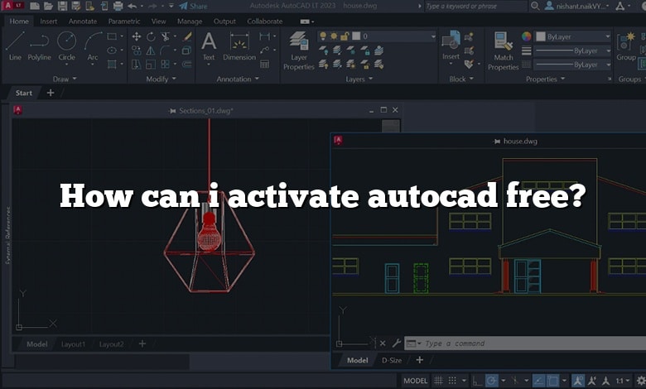Go to the Start file tab
The height and width of the screenshot is (389, 646).
(x=23, y=93)
